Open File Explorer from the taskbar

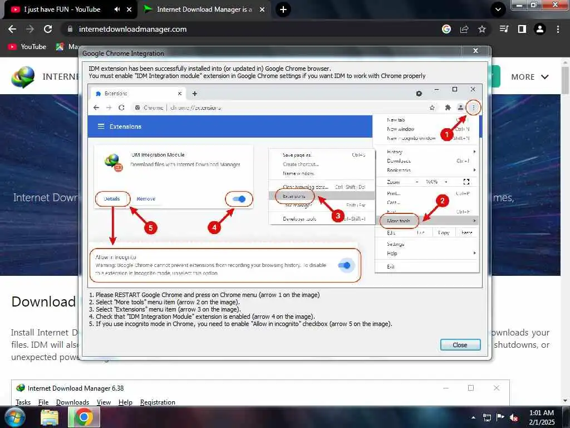point(50,418)
